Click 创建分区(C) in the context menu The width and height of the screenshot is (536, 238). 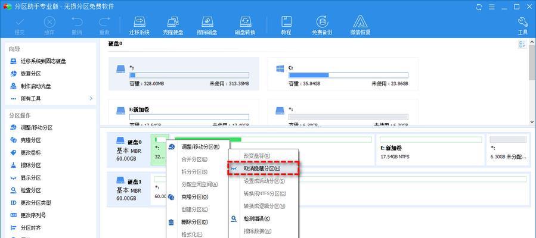pyautogui.click(x=197, y=209)
